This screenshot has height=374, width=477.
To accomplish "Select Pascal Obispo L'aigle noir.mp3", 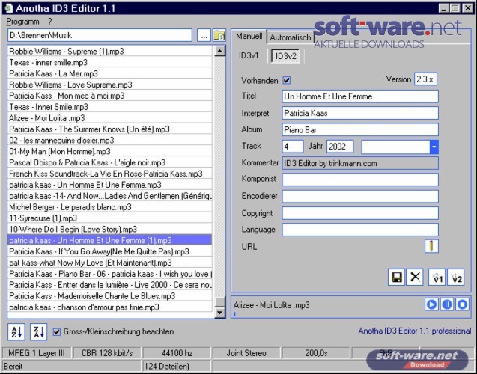I will pyautogui.click(x=110, y=163).
